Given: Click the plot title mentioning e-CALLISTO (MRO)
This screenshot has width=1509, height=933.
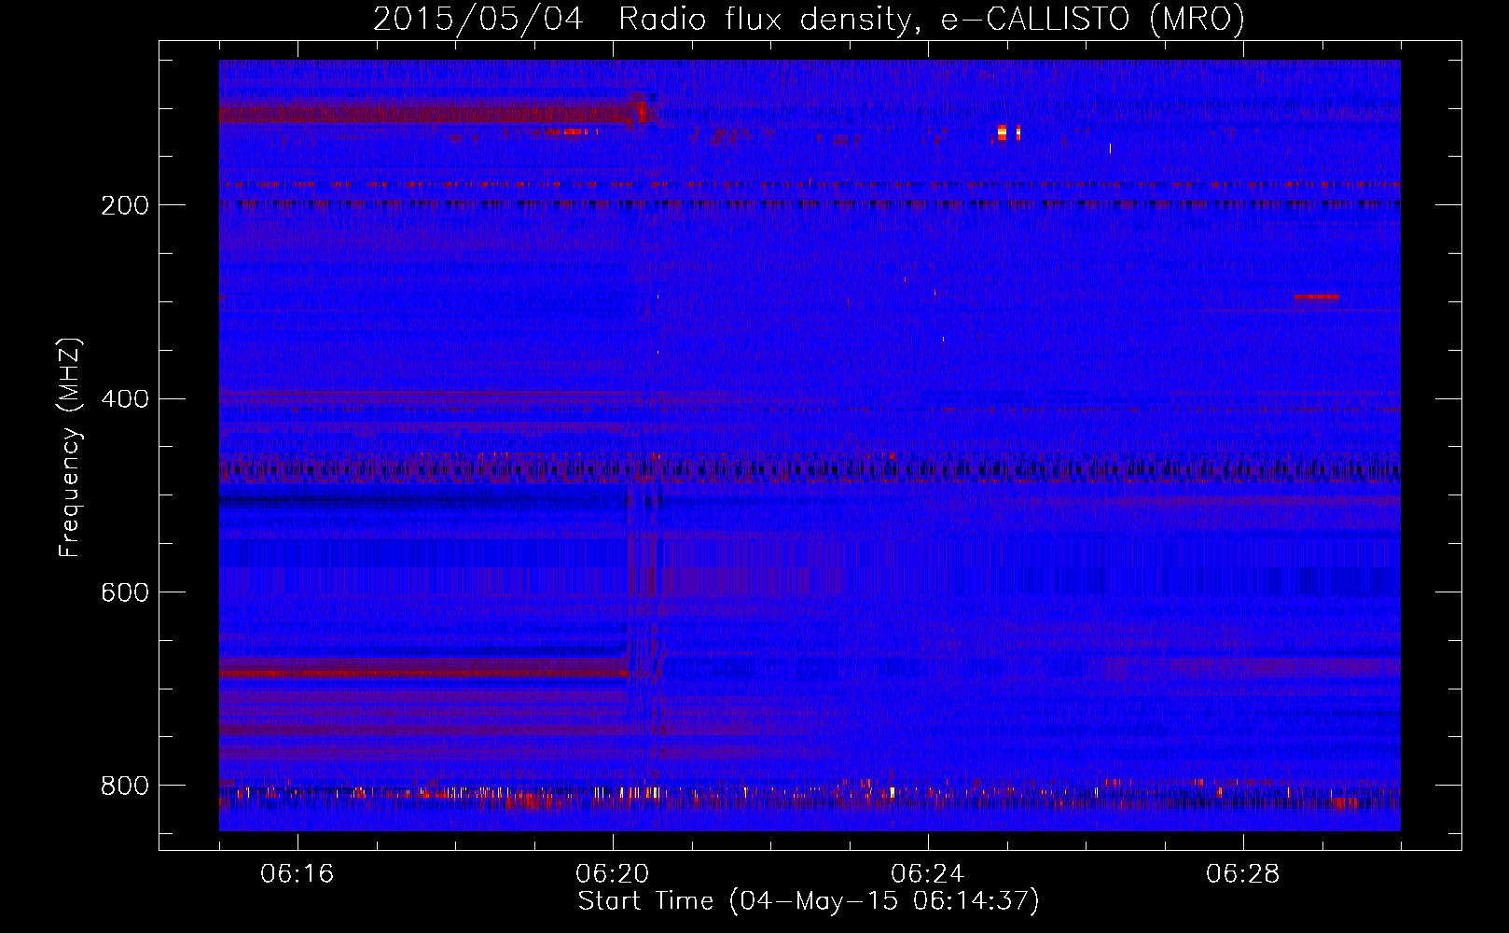Looking at the screenshot, I should coord(809,19).
